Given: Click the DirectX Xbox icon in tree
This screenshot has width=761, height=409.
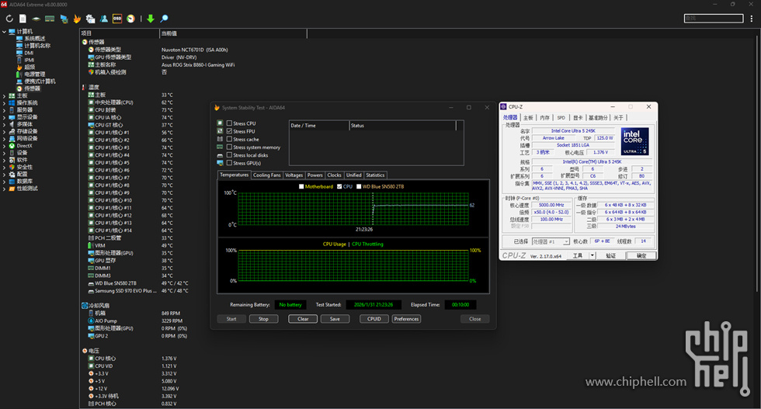Looking at the screenshot, I should click(x=12, y=146).
